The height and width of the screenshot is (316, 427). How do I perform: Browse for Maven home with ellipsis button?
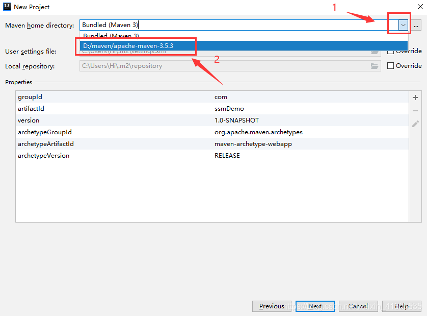tap(416, 26)
